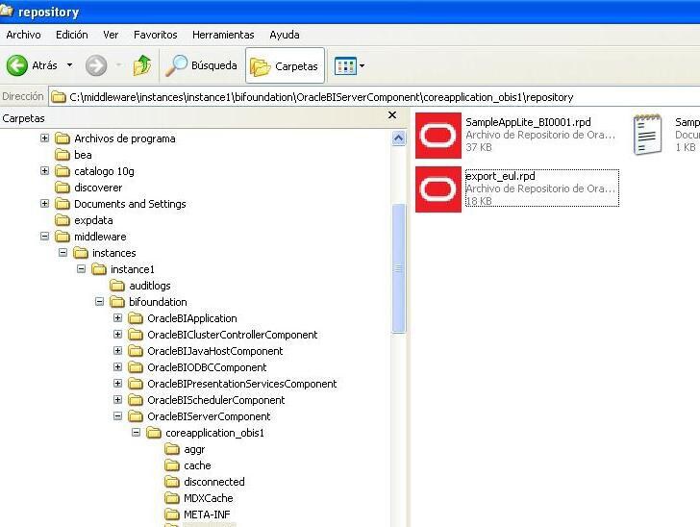Select the disconnected folder in tree

click(214, 482)
